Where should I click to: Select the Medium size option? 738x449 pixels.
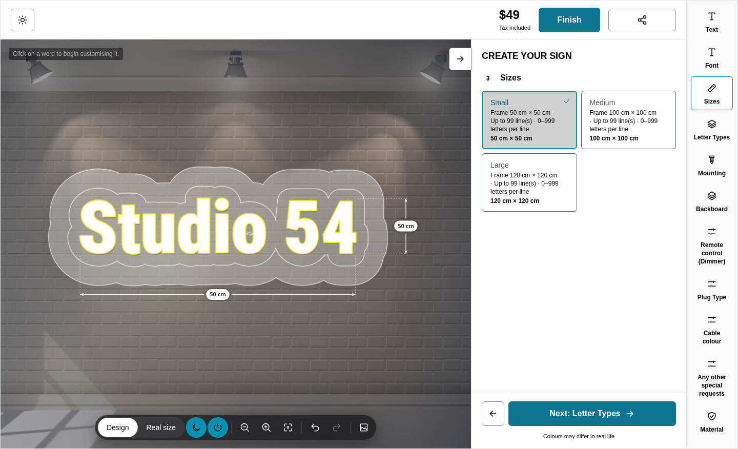coord(628,120)
